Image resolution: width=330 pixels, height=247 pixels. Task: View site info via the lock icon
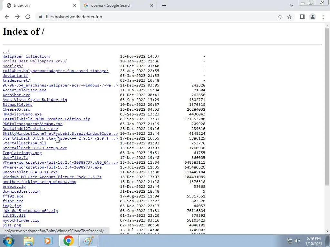(x=41, y=17)
